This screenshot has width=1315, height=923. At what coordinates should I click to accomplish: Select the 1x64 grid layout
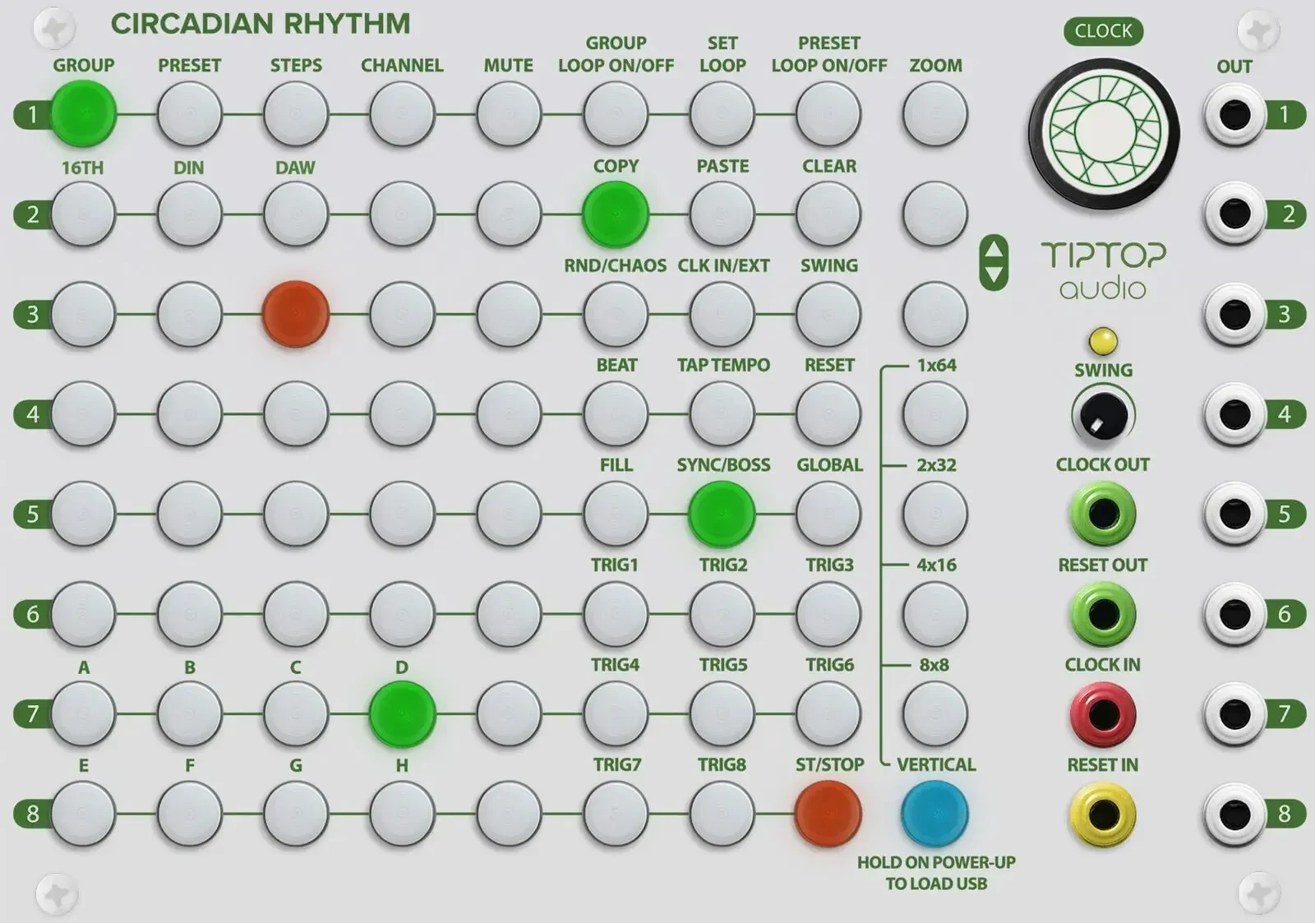[x=934, y=413]
